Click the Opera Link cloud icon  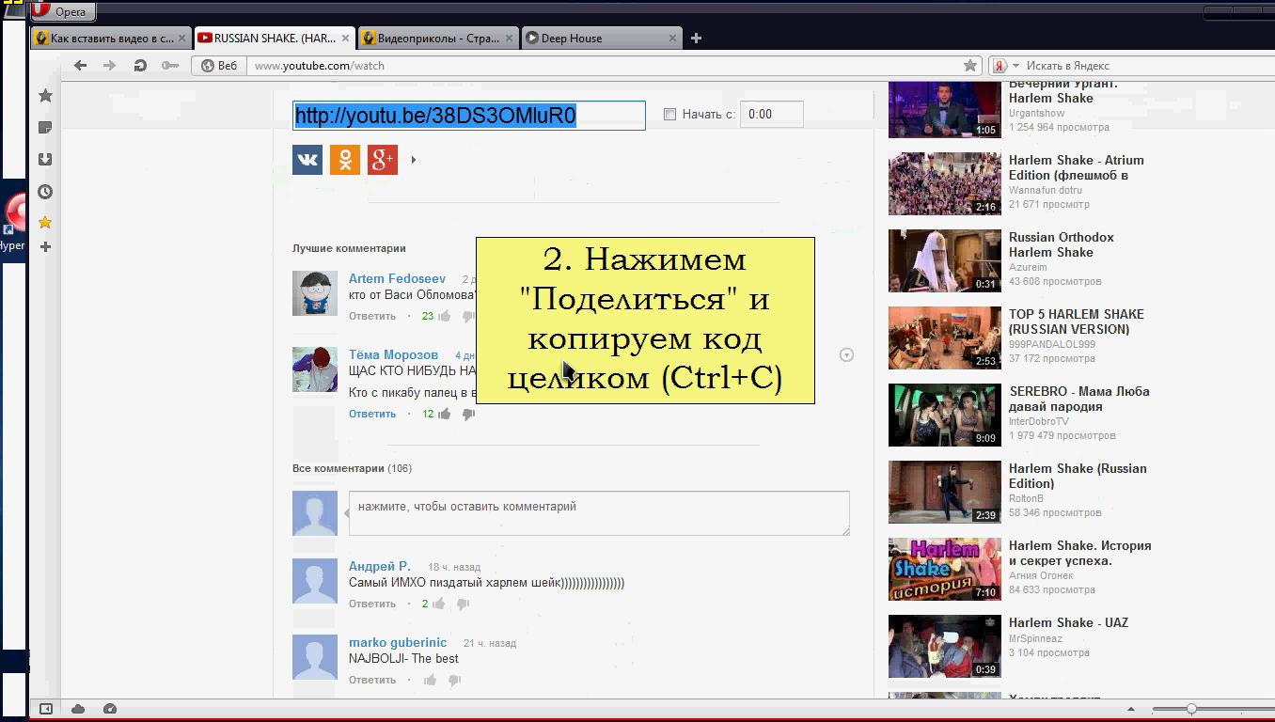78,709
